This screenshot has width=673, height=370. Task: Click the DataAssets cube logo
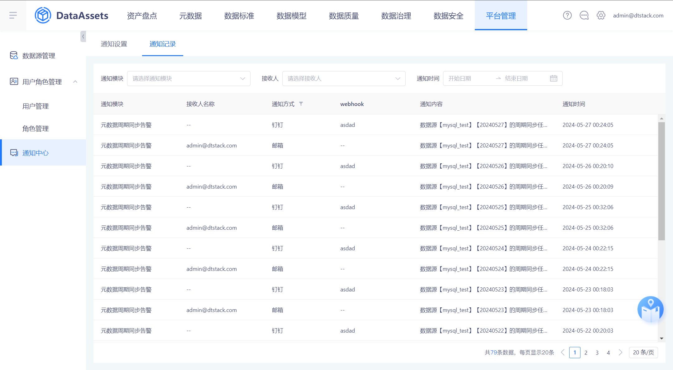(x=43, y=15)
